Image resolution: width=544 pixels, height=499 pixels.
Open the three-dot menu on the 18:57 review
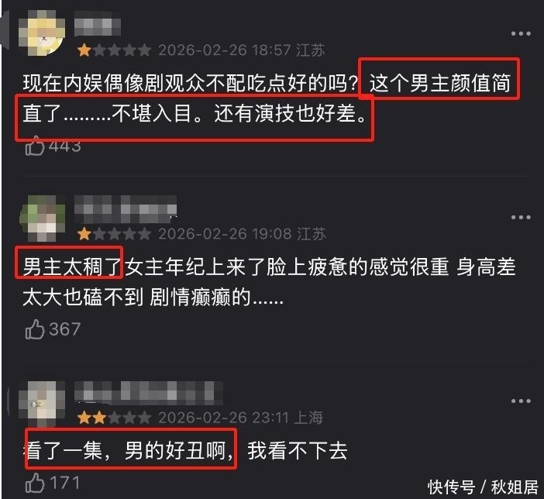521,33
